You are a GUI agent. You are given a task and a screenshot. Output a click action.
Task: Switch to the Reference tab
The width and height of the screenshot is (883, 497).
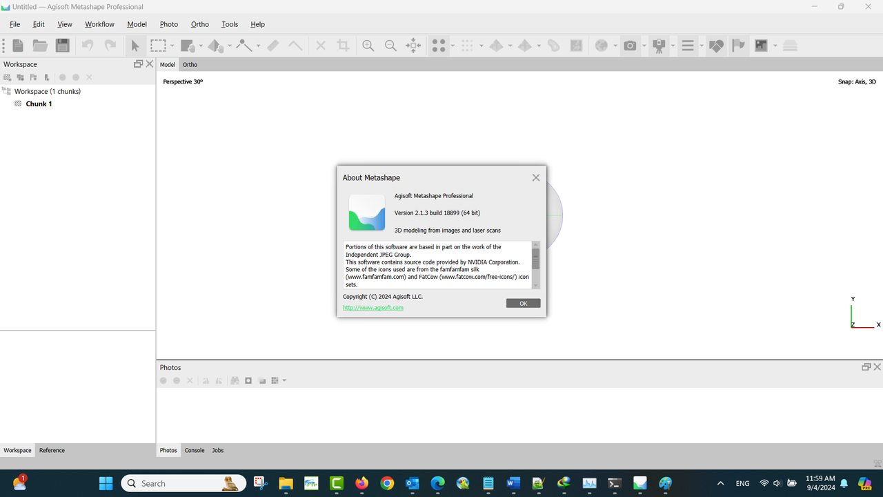52,450
